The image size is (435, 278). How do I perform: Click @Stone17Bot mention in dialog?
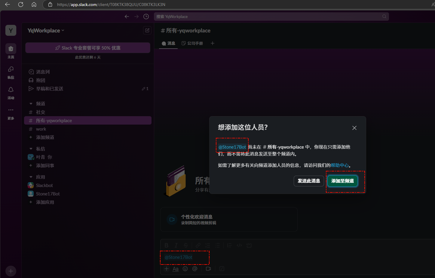click(x=232, y=147)
